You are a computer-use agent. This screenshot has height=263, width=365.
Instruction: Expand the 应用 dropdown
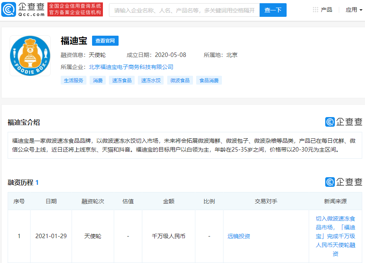pos(354,10)
